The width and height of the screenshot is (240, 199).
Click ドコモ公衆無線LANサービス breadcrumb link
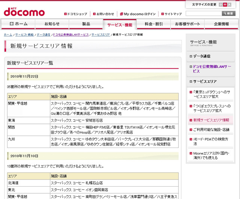point(71,35)
